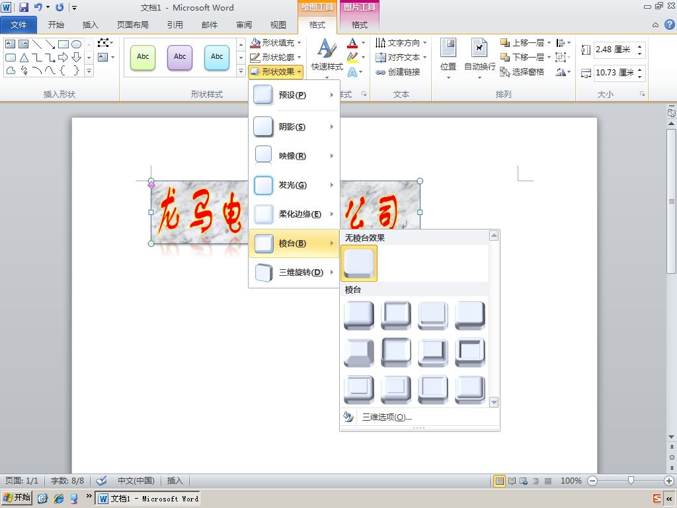Open 形状填充 shape fill dropdown
This screenshot has width=677, height=508.
click(x=276, y=43)
